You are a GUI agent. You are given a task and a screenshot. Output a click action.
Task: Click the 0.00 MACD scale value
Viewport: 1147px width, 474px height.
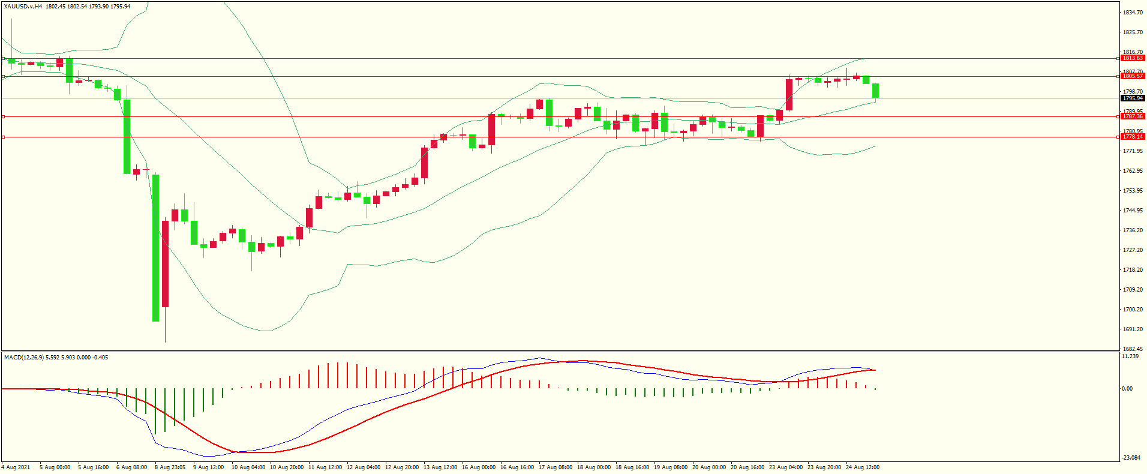pyautogui.click(x=1127, y=389)
